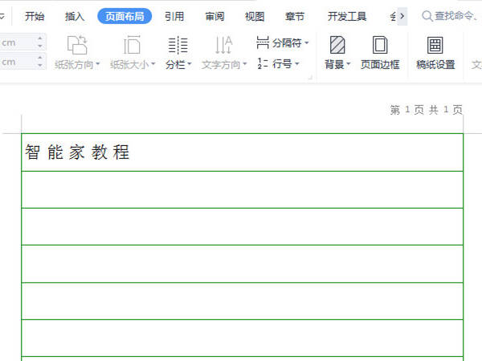Click the page border icon
Screen dimensions: 482x361
pos(380,45)
